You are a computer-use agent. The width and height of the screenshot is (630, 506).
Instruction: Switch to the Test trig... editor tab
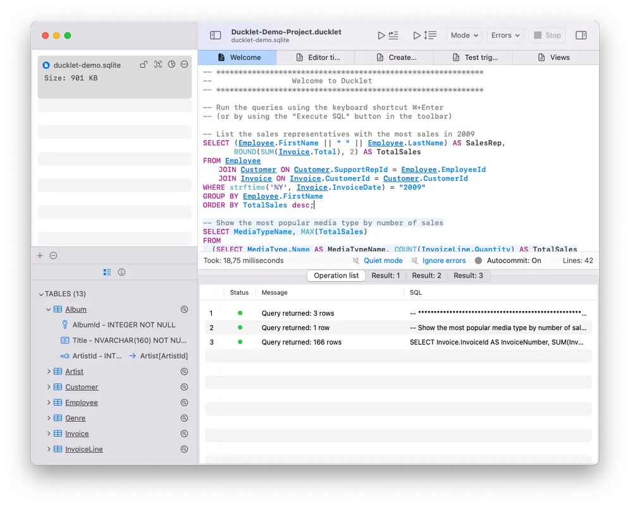[475, 58]
